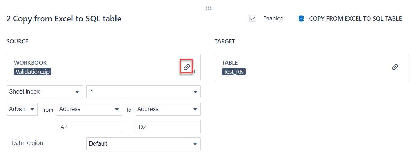The image size is (412, 157).
Task: Select the Validation.zip workbook tag
Action: coord(33,72)
